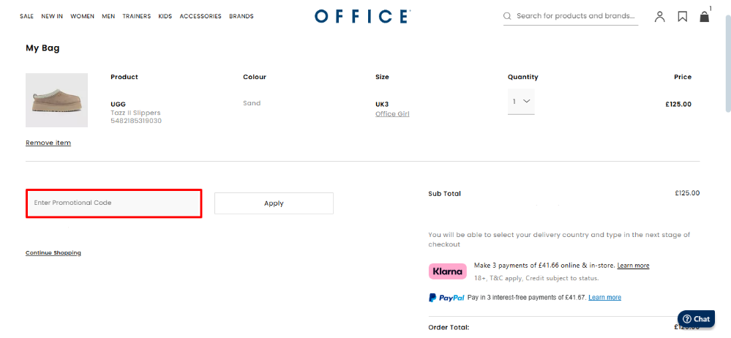Viewport: 731px width, 338px height.
Task: Click the Sub Total label
Action: click(x=444, y=193)
